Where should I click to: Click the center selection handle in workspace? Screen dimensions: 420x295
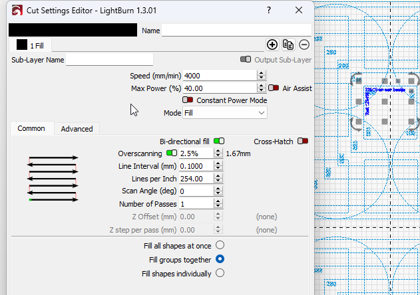point(385,102)
